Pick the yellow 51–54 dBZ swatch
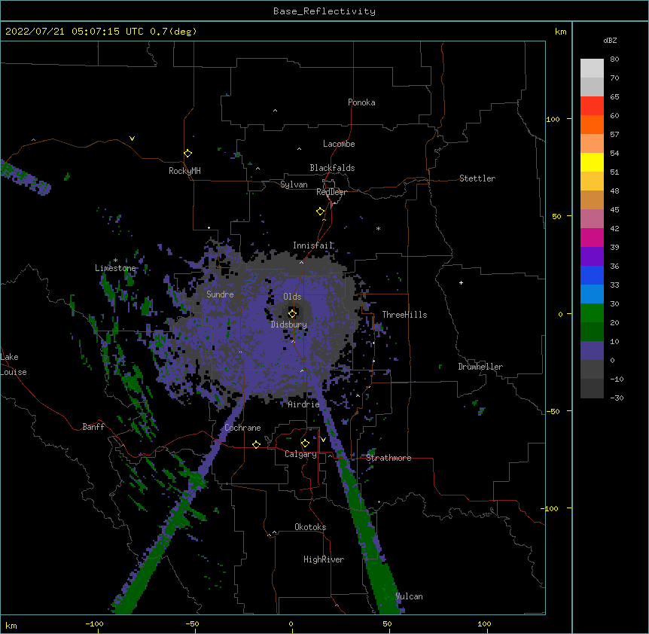The height and width of the screenshot is (634, 649). 592,162
